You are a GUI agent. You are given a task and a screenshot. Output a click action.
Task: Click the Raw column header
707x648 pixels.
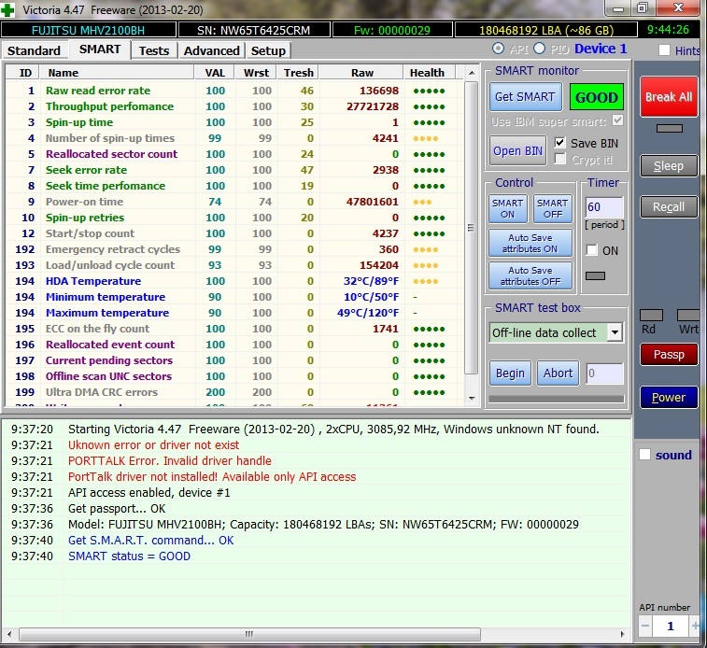[361, 73]
